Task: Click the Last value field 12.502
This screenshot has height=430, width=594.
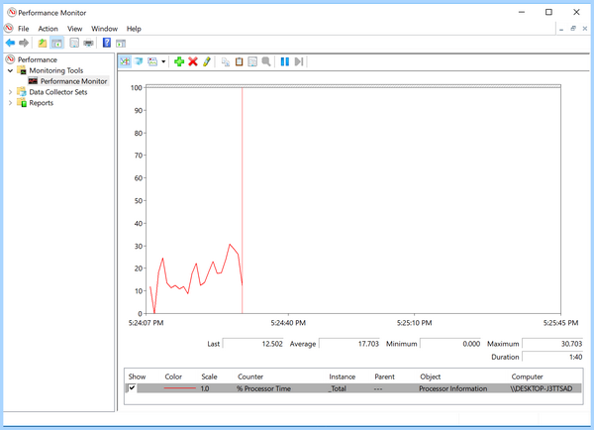Action: click(253, 344)
